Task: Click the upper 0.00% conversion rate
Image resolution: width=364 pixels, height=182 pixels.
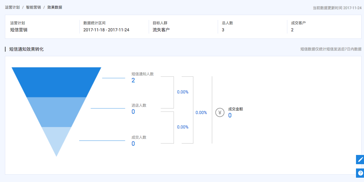Action: (183, 92)
